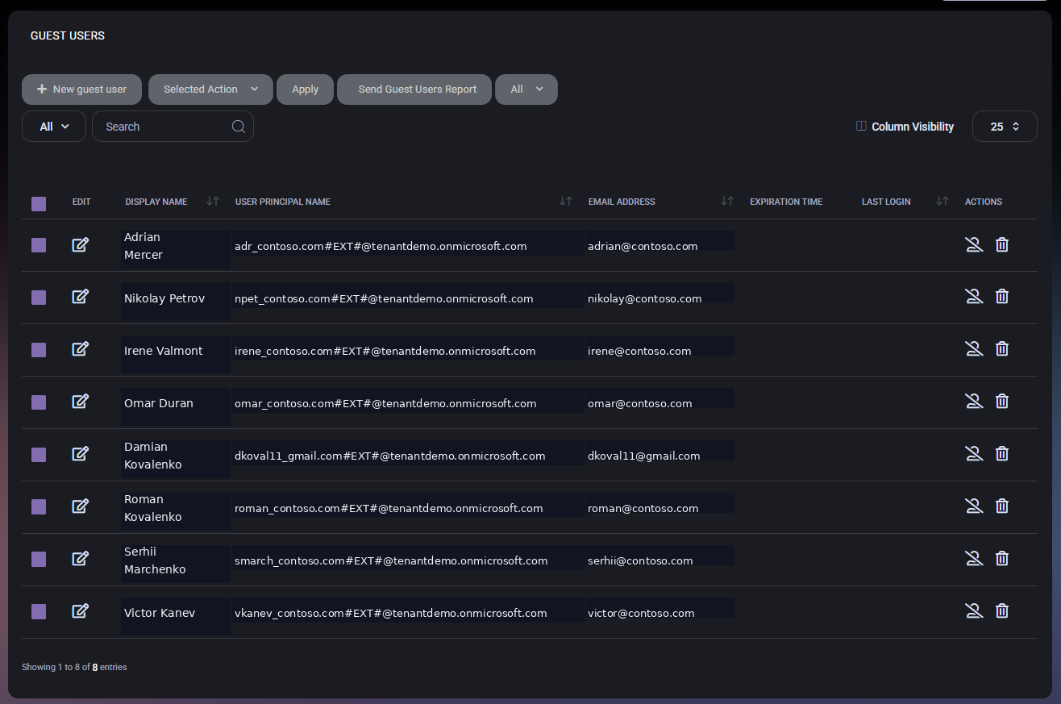Disable user icon for Damian Kovalenko row
The image size is (1061, 704).
pyautogui.click(x=974, y=454)
